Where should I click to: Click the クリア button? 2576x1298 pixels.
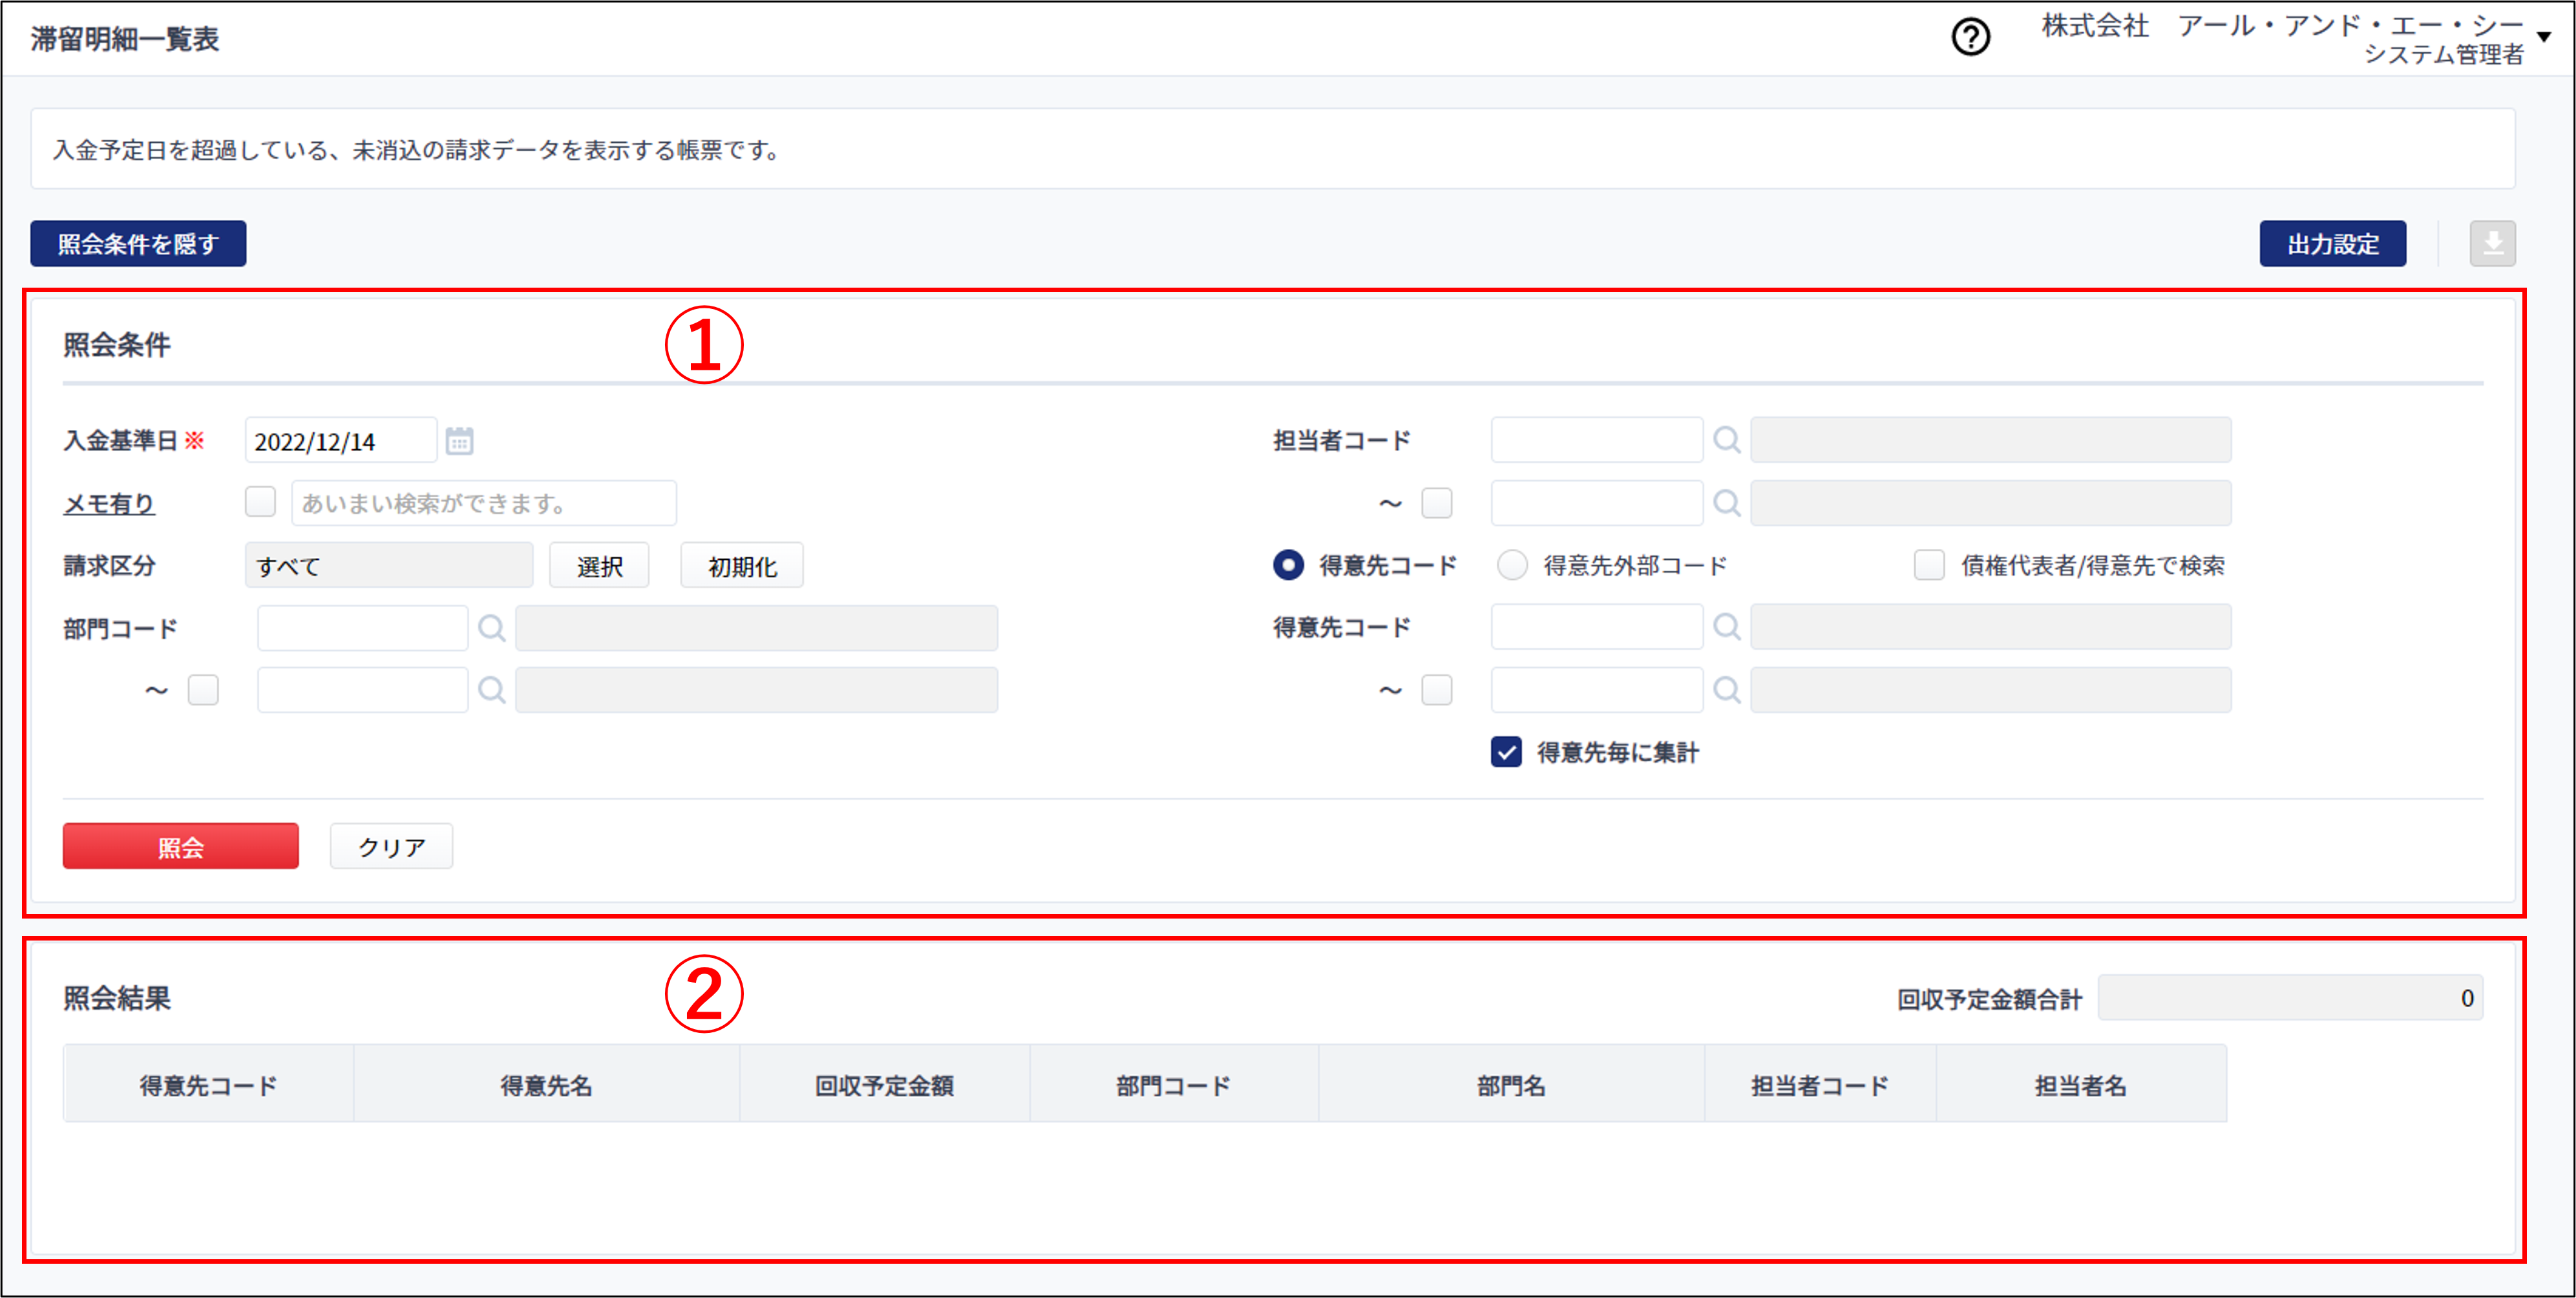[392, 847]
